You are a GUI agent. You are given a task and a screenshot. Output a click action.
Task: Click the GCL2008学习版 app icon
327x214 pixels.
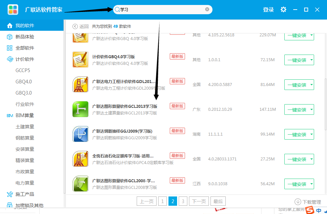pos(80,184)
